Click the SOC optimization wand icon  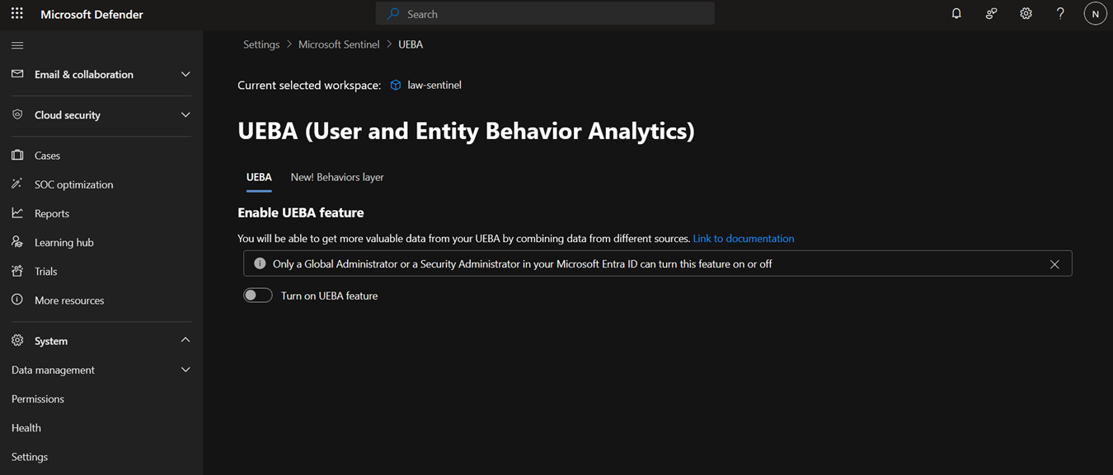(x=17, y=184)
